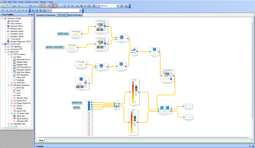255x148 pixels.
Task: Toggle the lower level meter's On/Off switch
Action: 135,119
